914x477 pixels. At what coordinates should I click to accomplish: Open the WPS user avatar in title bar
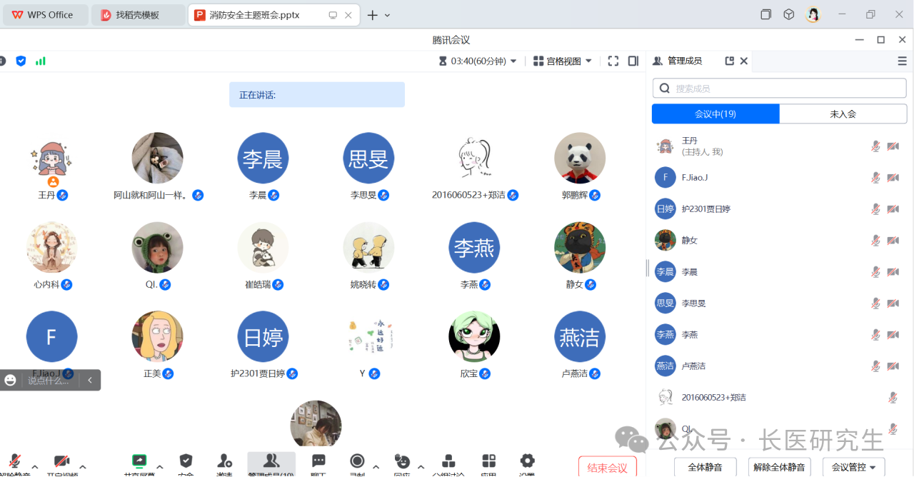pos(813,14)
